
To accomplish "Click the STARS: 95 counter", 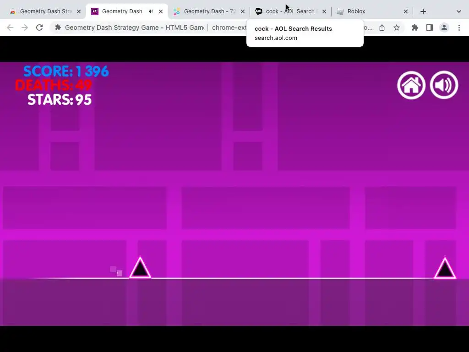I will (x=60, y=99).
